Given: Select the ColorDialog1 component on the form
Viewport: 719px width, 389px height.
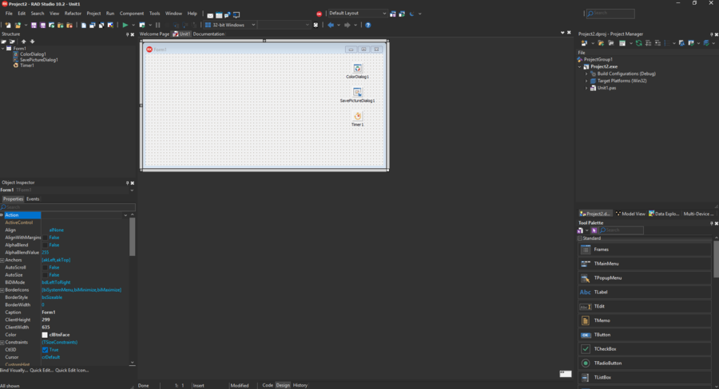Looking at the screenshot, I should (357, 69).
